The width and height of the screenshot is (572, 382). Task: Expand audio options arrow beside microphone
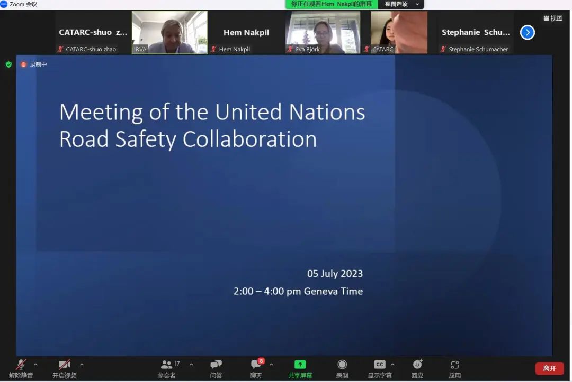coord(36,364)
